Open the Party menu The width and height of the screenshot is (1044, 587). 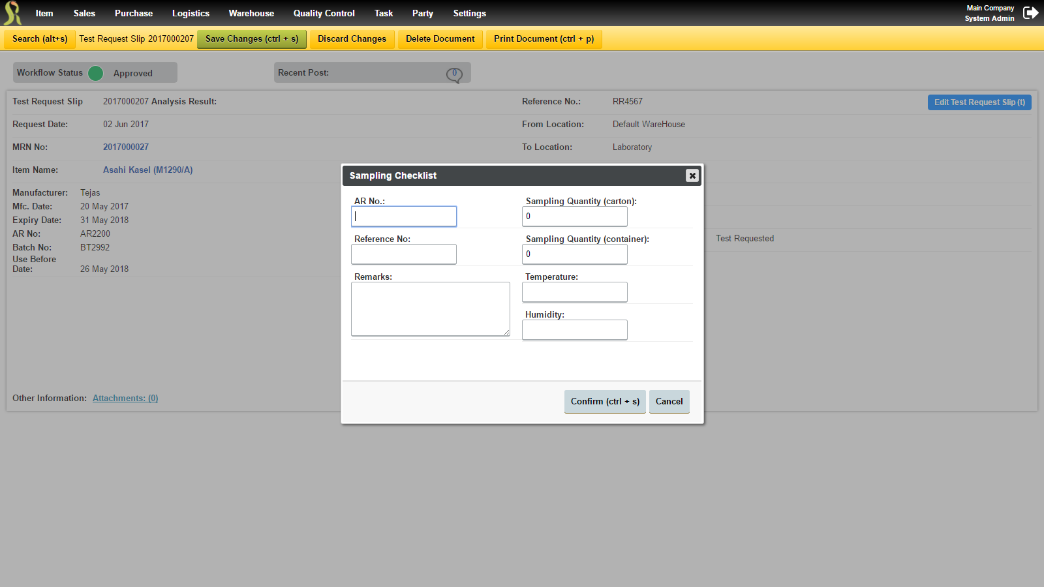tap(422, 13)
